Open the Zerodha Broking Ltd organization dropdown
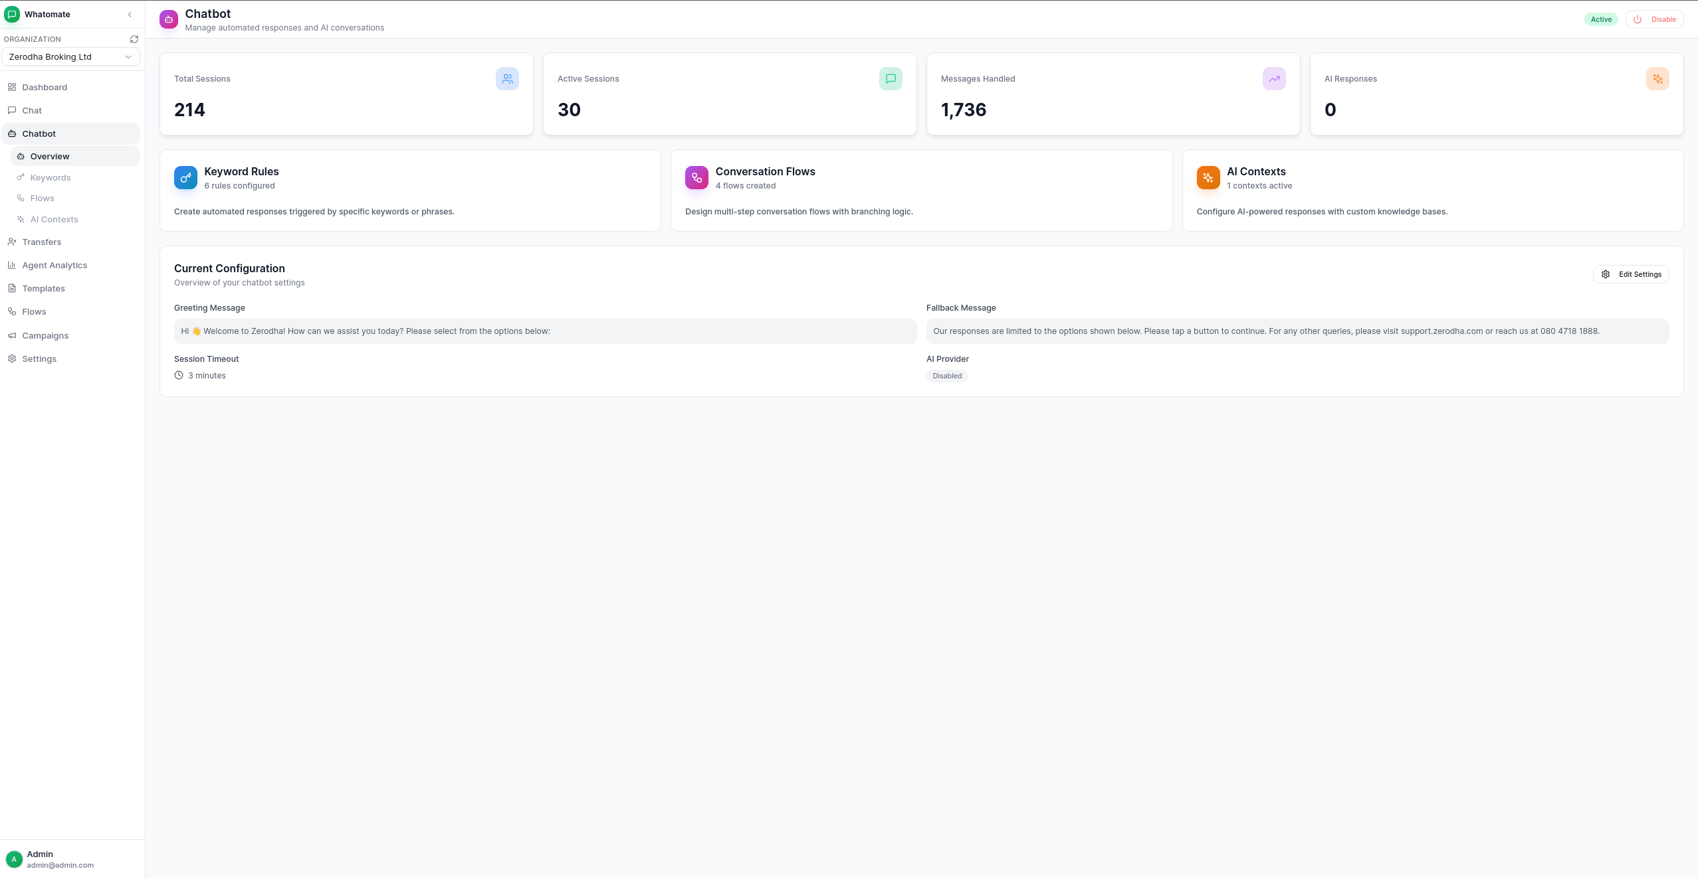 pyautogui.click(x=70, y=56)
